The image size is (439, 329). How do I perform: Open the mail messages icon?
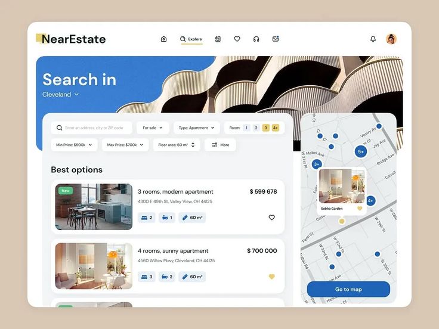276,39
